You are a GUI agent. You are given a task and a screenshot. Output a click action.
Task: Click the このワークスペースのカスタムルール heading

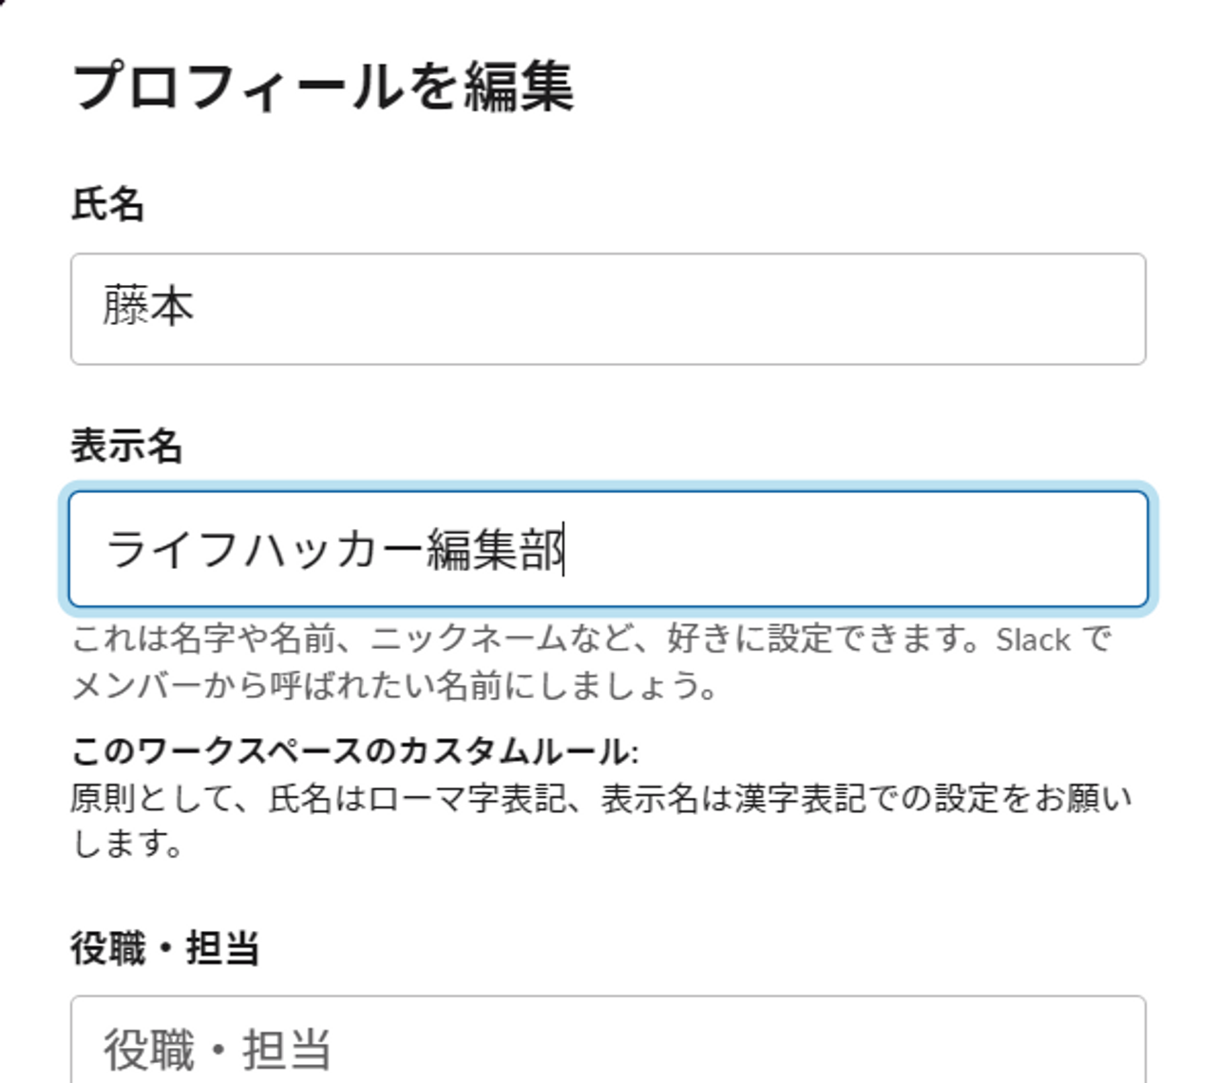pyautogui.click(x=353, y=751)
